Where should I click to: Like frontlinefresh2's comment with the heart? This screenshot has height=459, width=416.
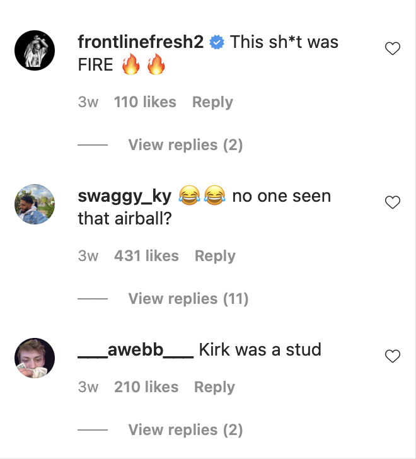(393, 49)
